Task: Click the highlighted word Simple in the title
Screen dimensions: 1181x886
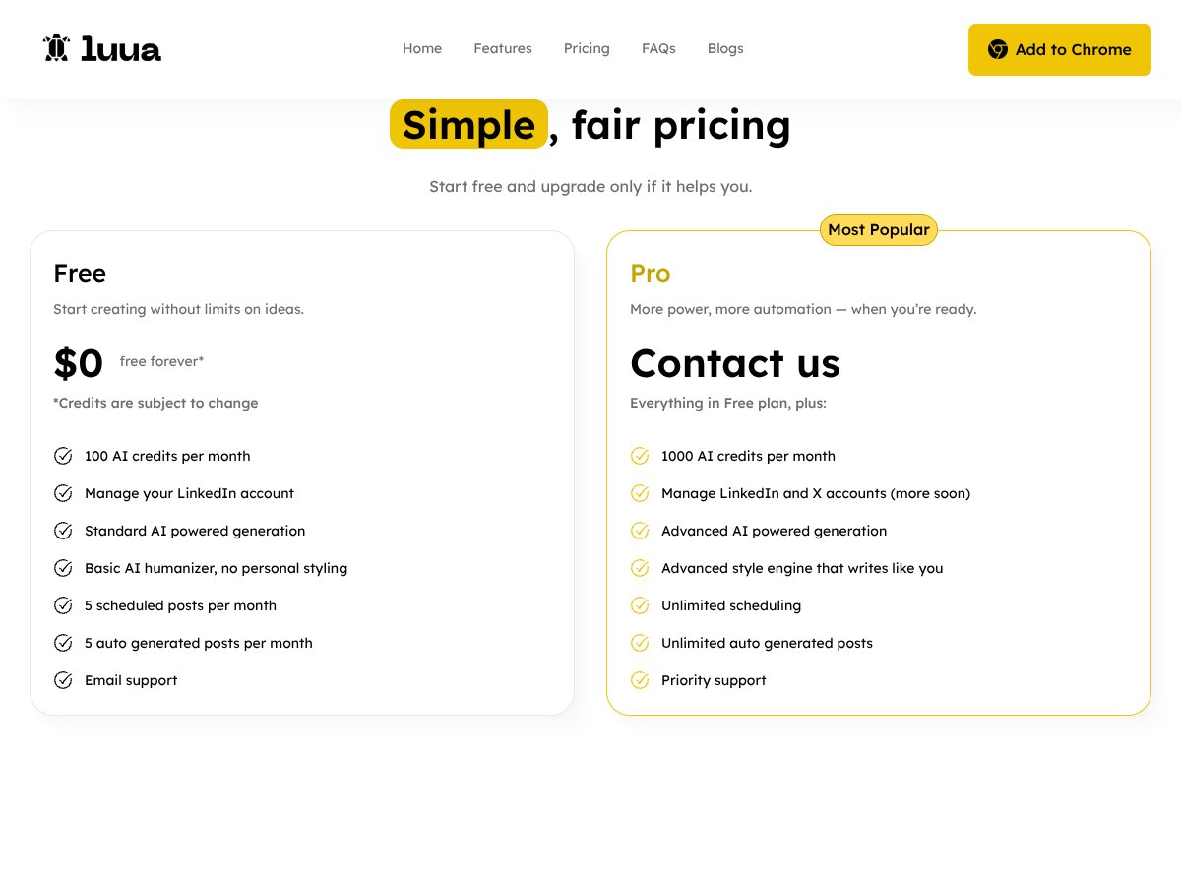Action: tap(468, 124)
